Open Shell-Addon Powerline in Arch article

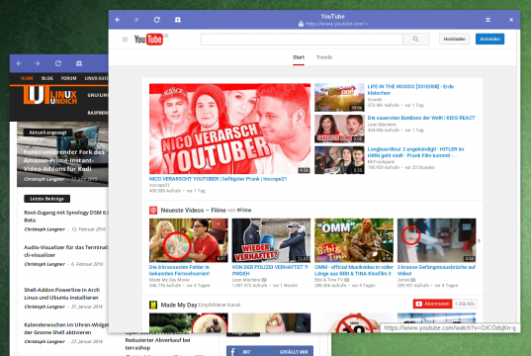click(61, 294)
